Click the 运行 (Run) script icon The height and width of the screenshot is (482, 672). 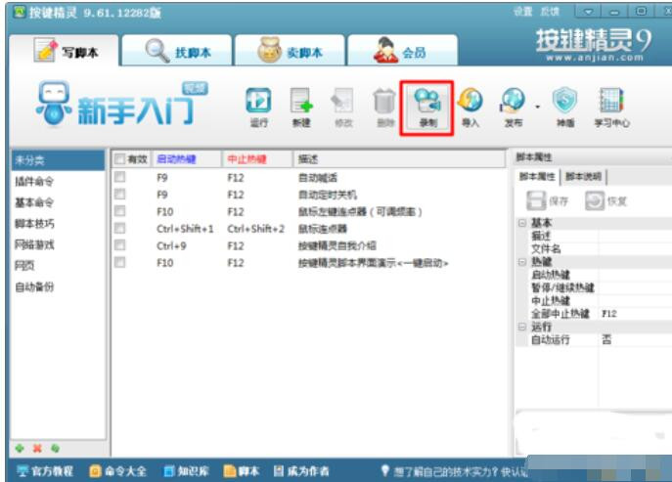[x=257, y=105]
